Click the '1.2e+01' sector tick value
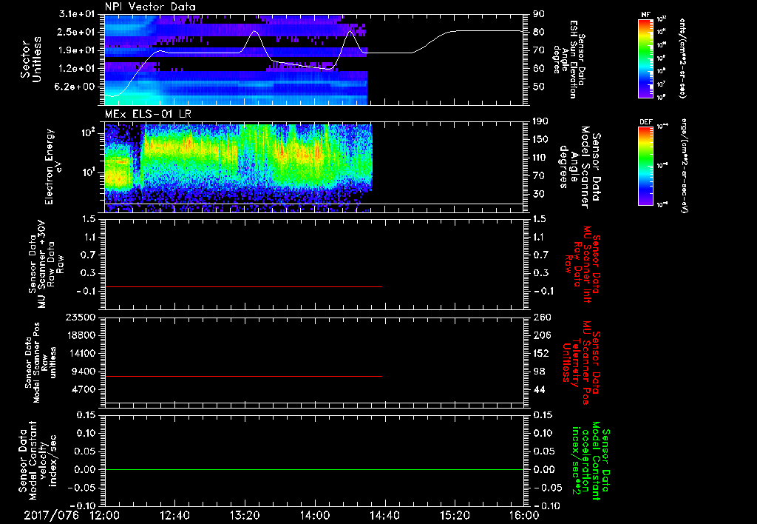The height and width of the screenshot is (524, 757). pos(77,69)
